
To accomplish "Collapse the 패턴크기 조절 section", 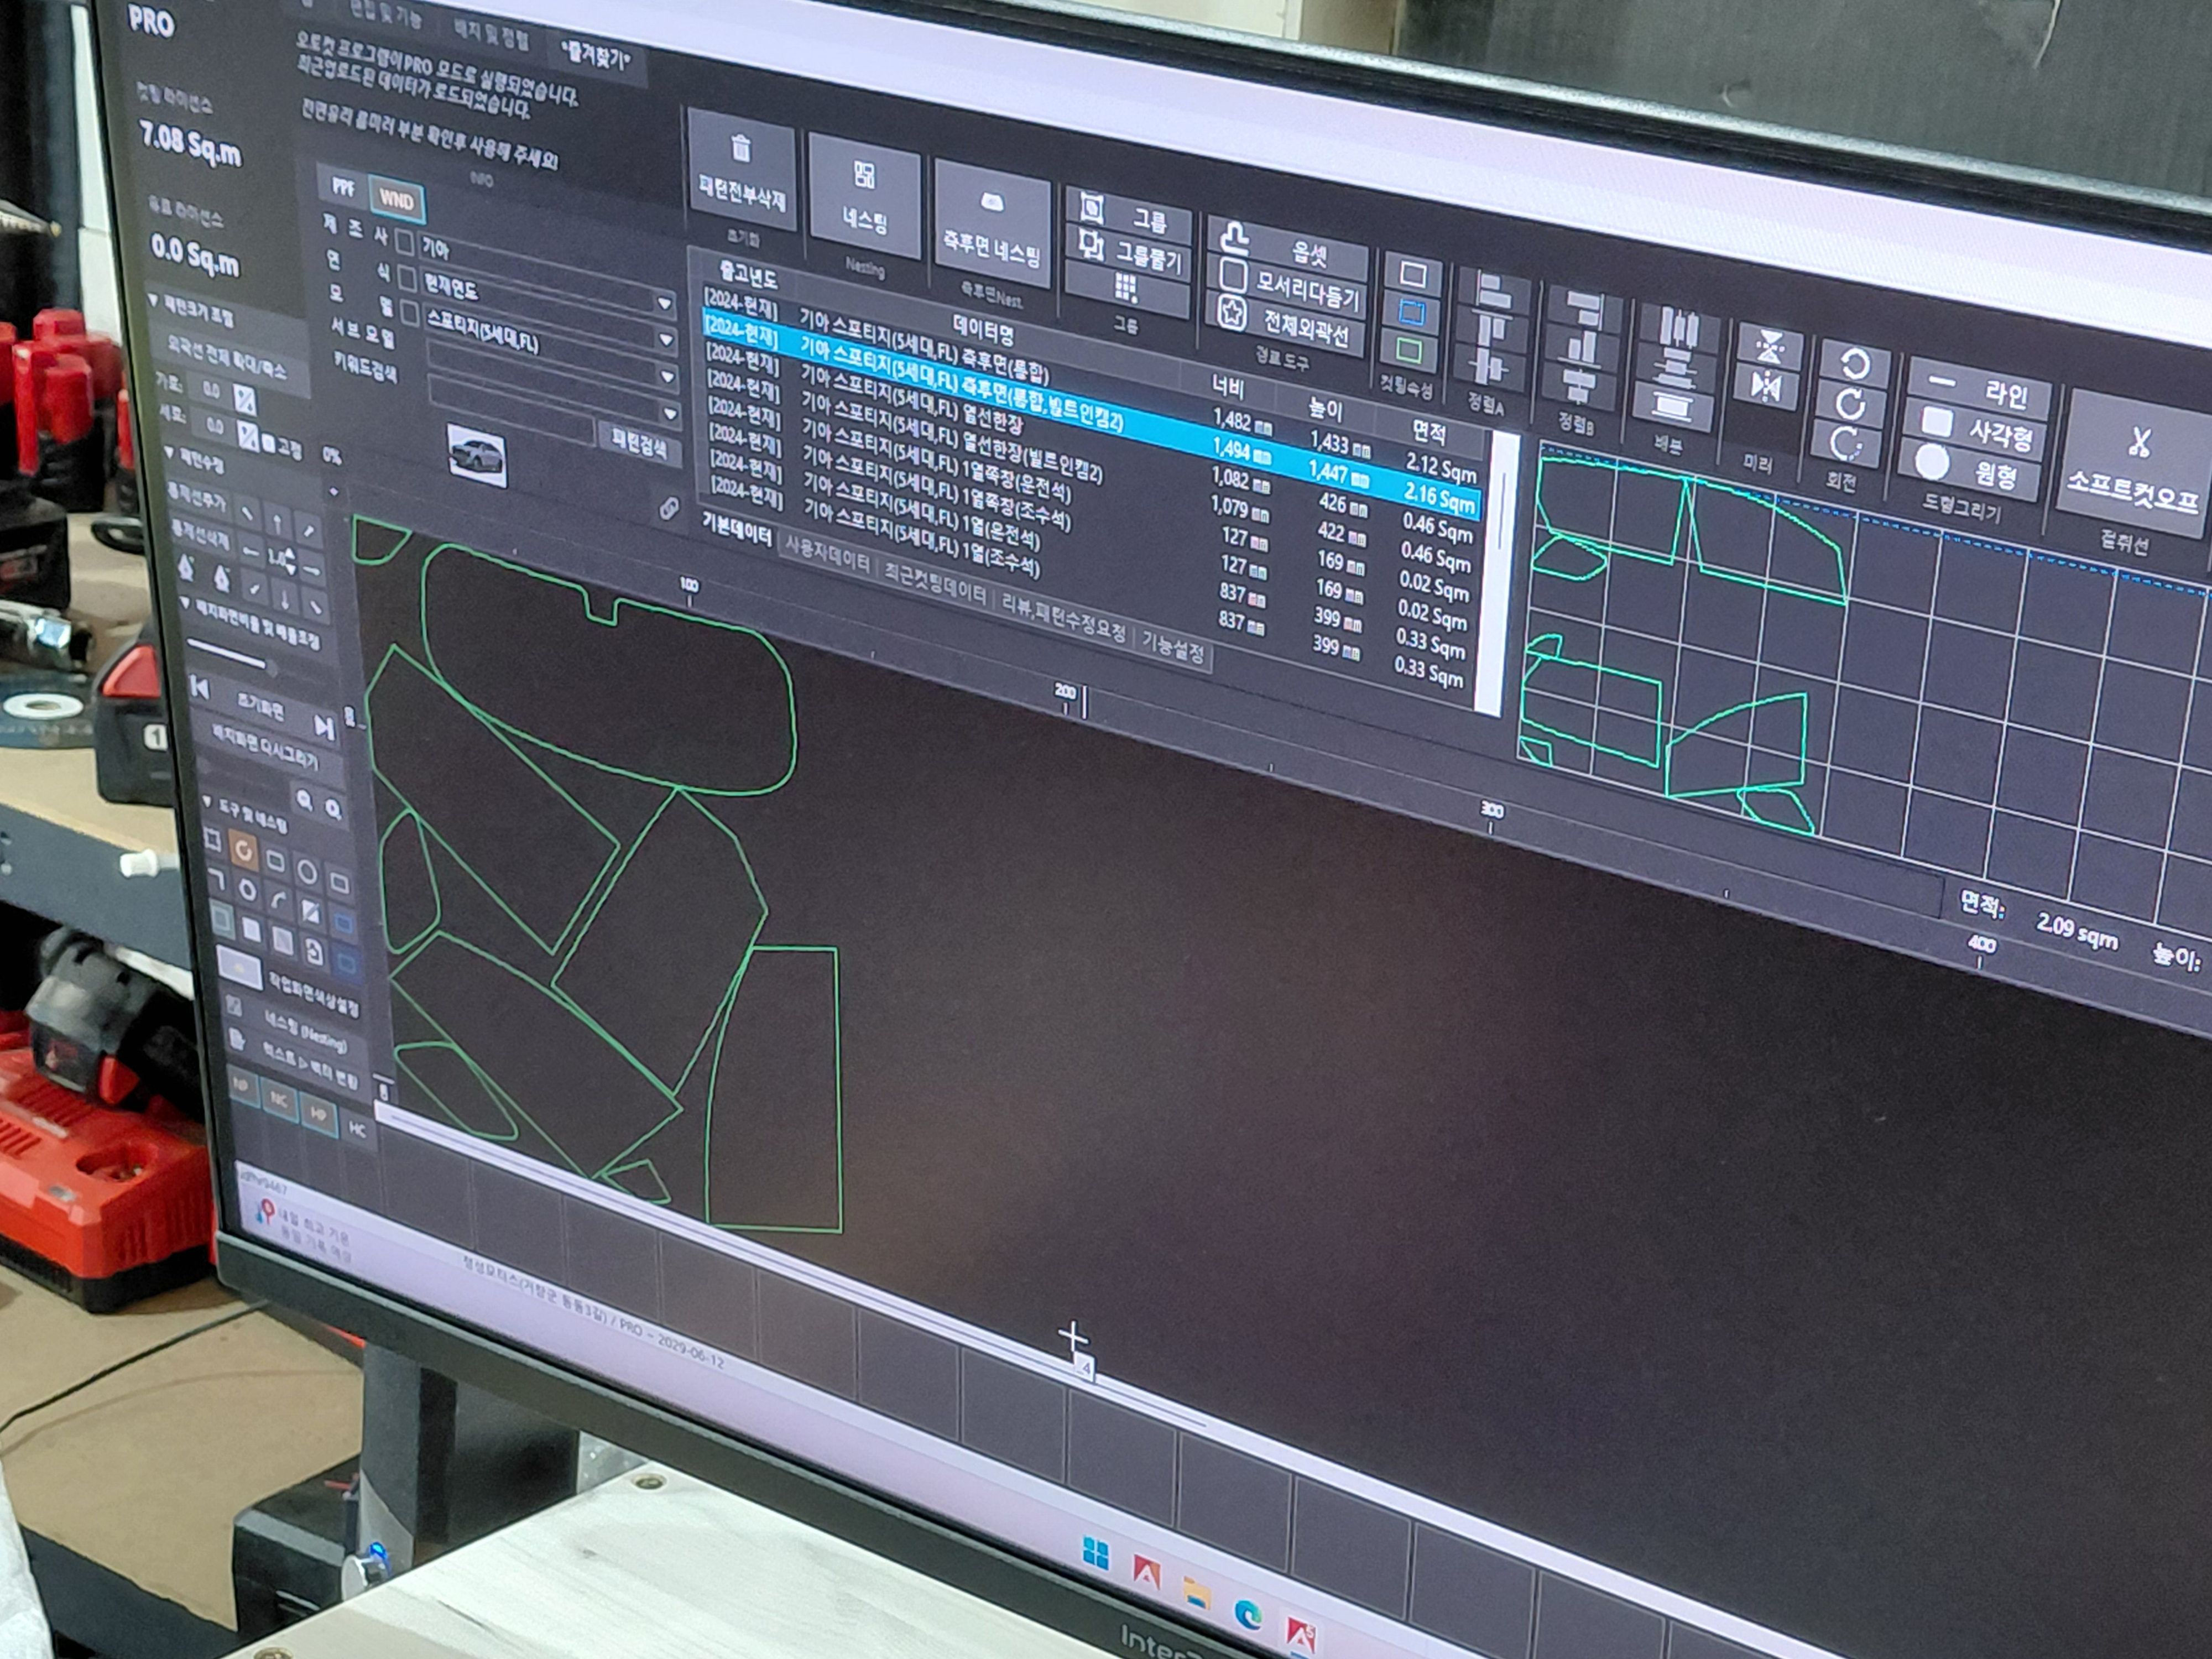I will point(153,299).
